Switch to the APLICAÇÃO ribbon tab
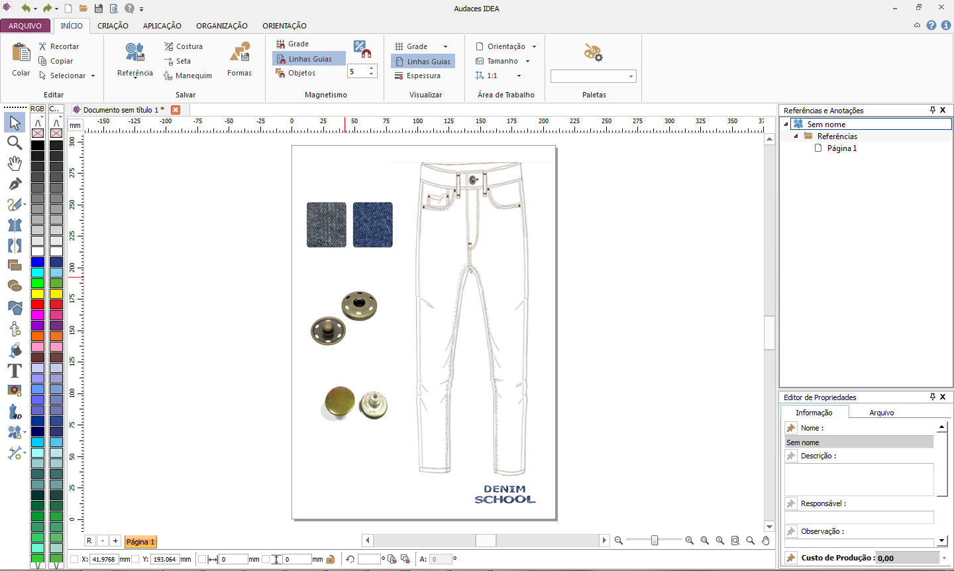954x571 pixels. tap(162, 26)
